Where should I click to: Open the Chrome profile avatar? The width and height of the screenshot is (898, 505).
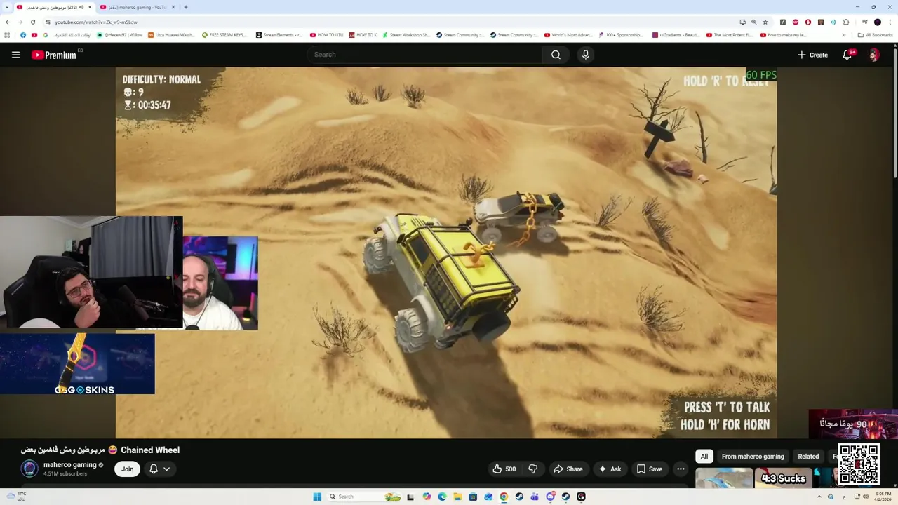877,22
